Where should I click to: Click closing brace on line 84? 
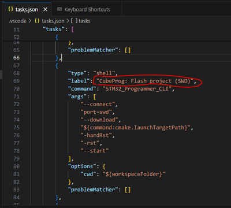57,198
